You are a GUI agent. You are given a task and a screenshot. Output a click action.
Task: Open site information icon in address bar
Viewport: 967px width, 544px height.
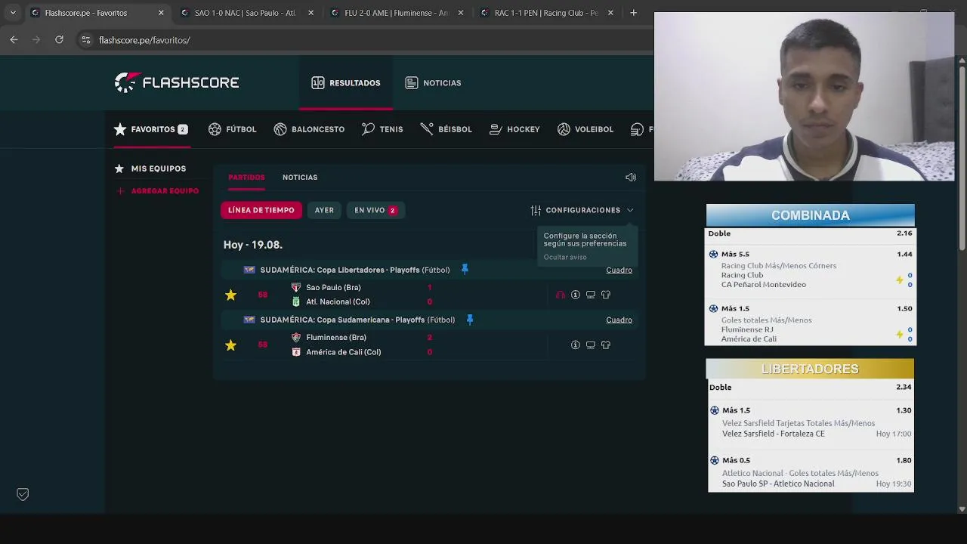click(86, 40)
